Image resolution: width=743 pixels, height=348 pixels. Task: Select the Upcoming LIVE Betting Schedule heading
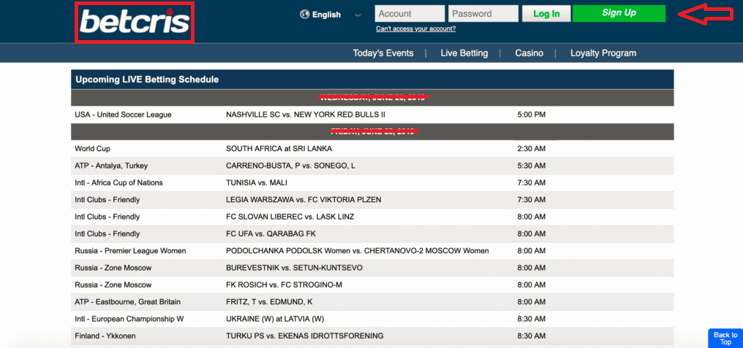coord(147,80)
